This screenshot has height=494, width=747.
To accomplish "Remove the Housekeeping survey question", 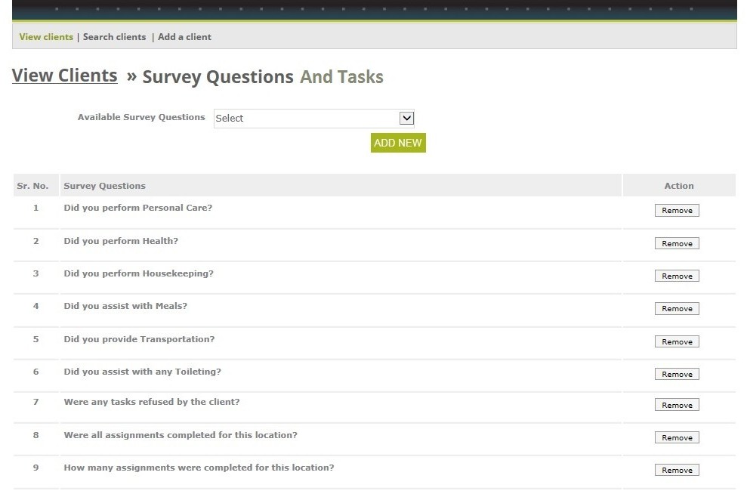I will 677,276.
